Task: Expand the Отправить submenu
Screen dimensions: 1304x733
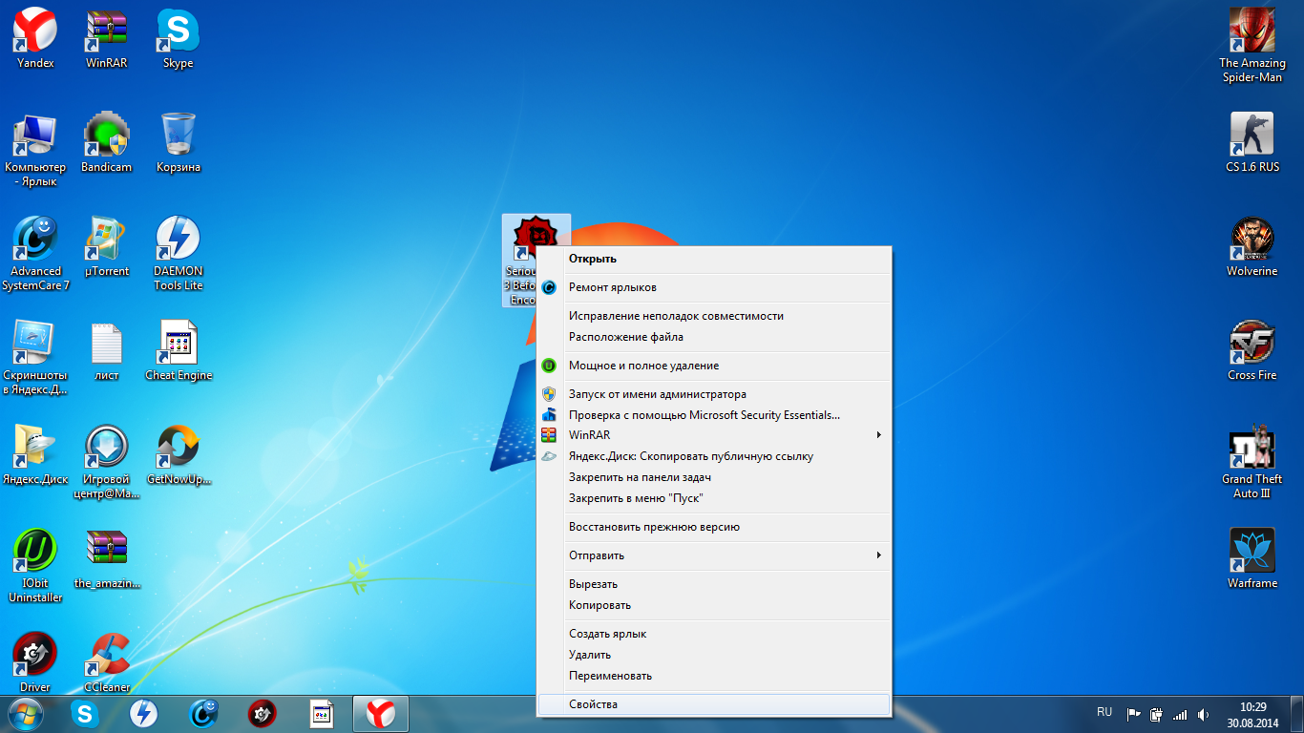Action: click(714, 555)
